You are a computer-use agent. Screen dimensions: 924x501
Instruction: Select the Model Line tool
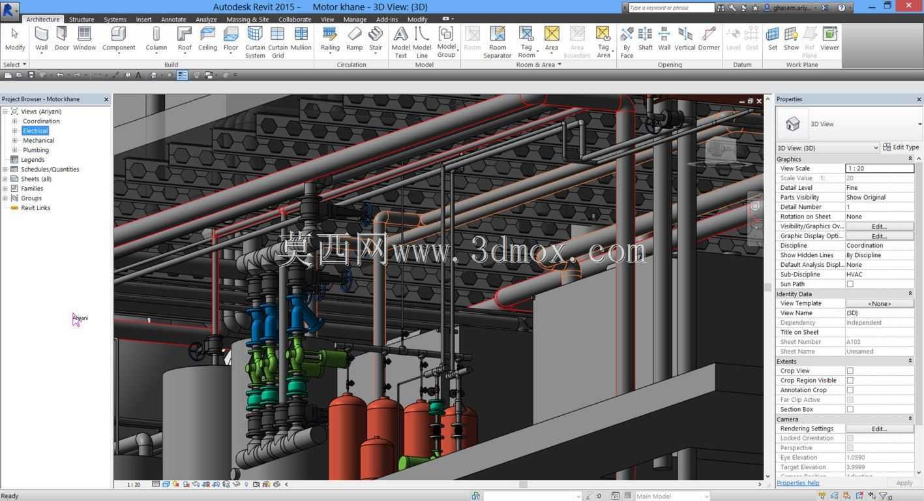(x=422, y=42)
